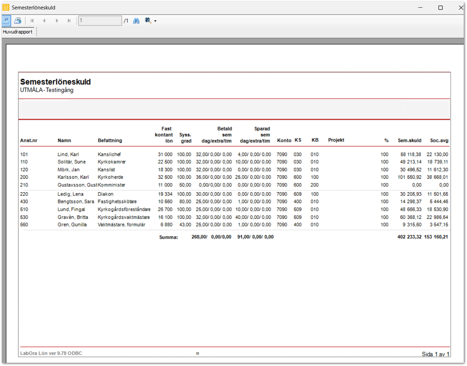
Task: Click the Sem.skuld column header
Action: click(409, 141)
